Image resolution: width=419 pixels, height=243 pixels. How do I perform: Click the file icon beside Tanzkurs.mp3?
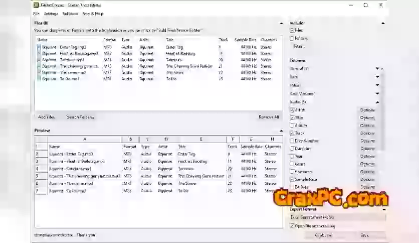(x=39, y=60)
